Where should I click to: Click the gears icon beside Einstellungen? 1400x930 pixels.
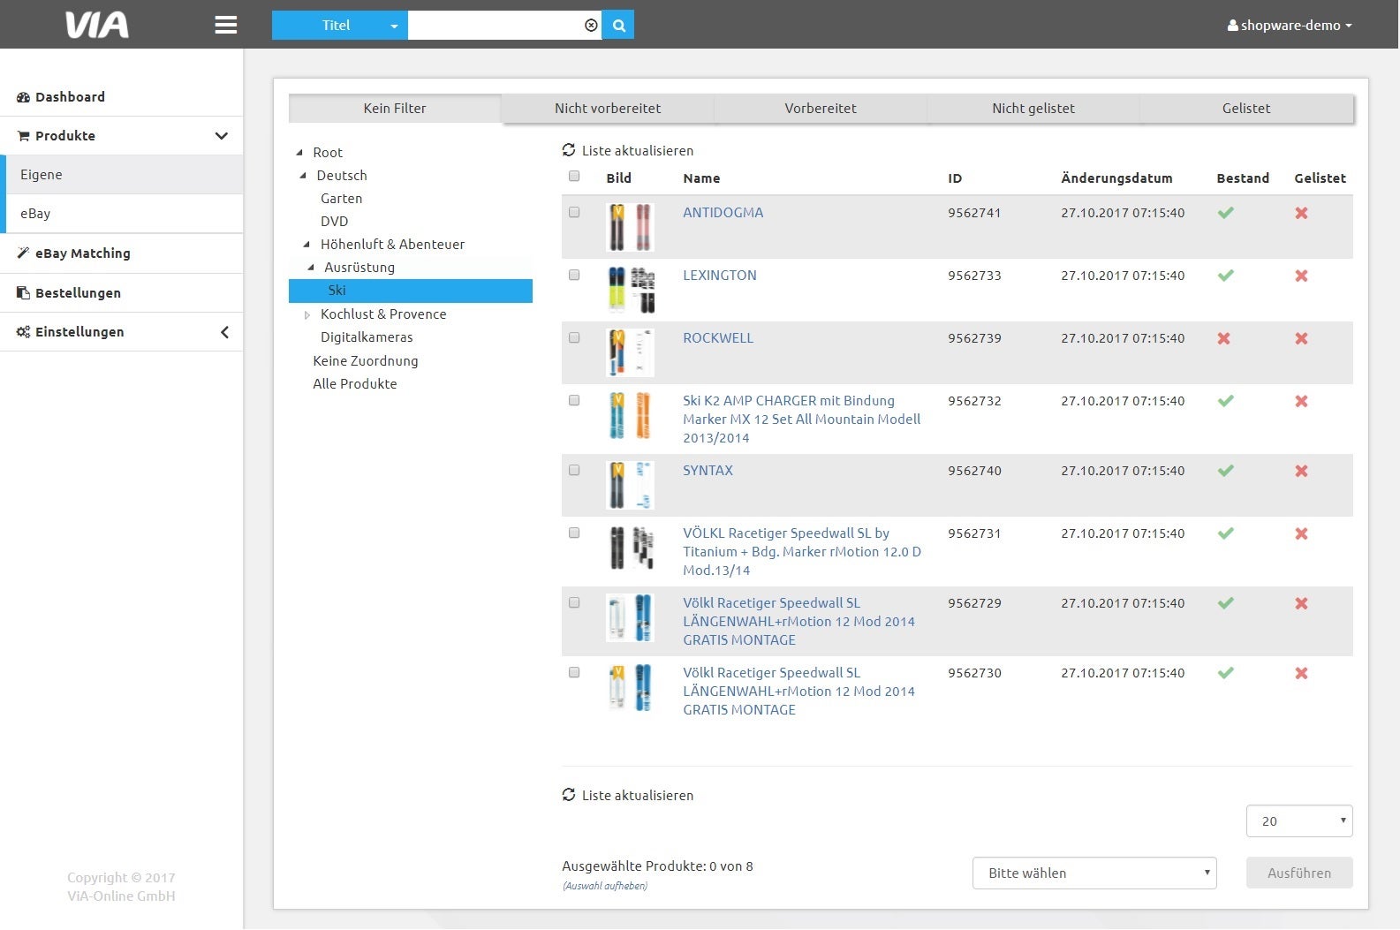tap(24, 332)
